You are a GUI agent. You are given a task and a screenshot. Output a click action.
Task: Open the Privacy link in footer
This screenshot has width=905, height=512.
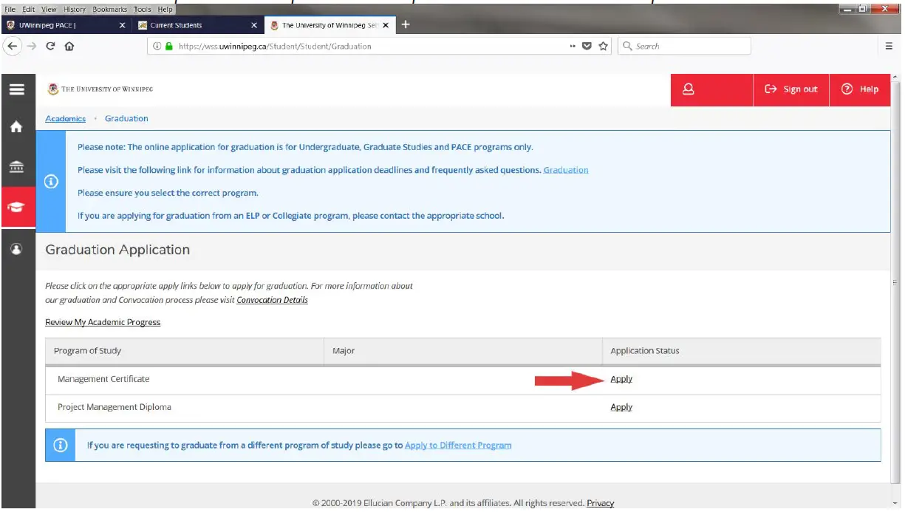[600, 503]
